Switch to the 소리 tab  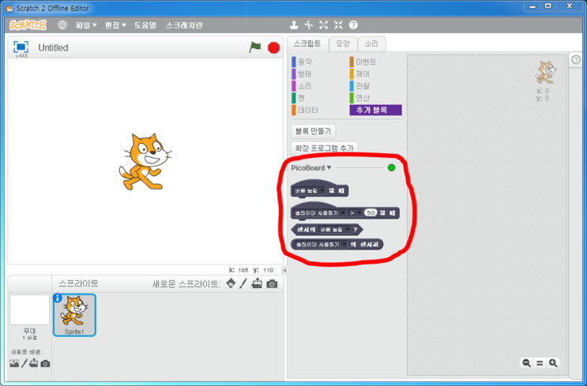(371, 44)
